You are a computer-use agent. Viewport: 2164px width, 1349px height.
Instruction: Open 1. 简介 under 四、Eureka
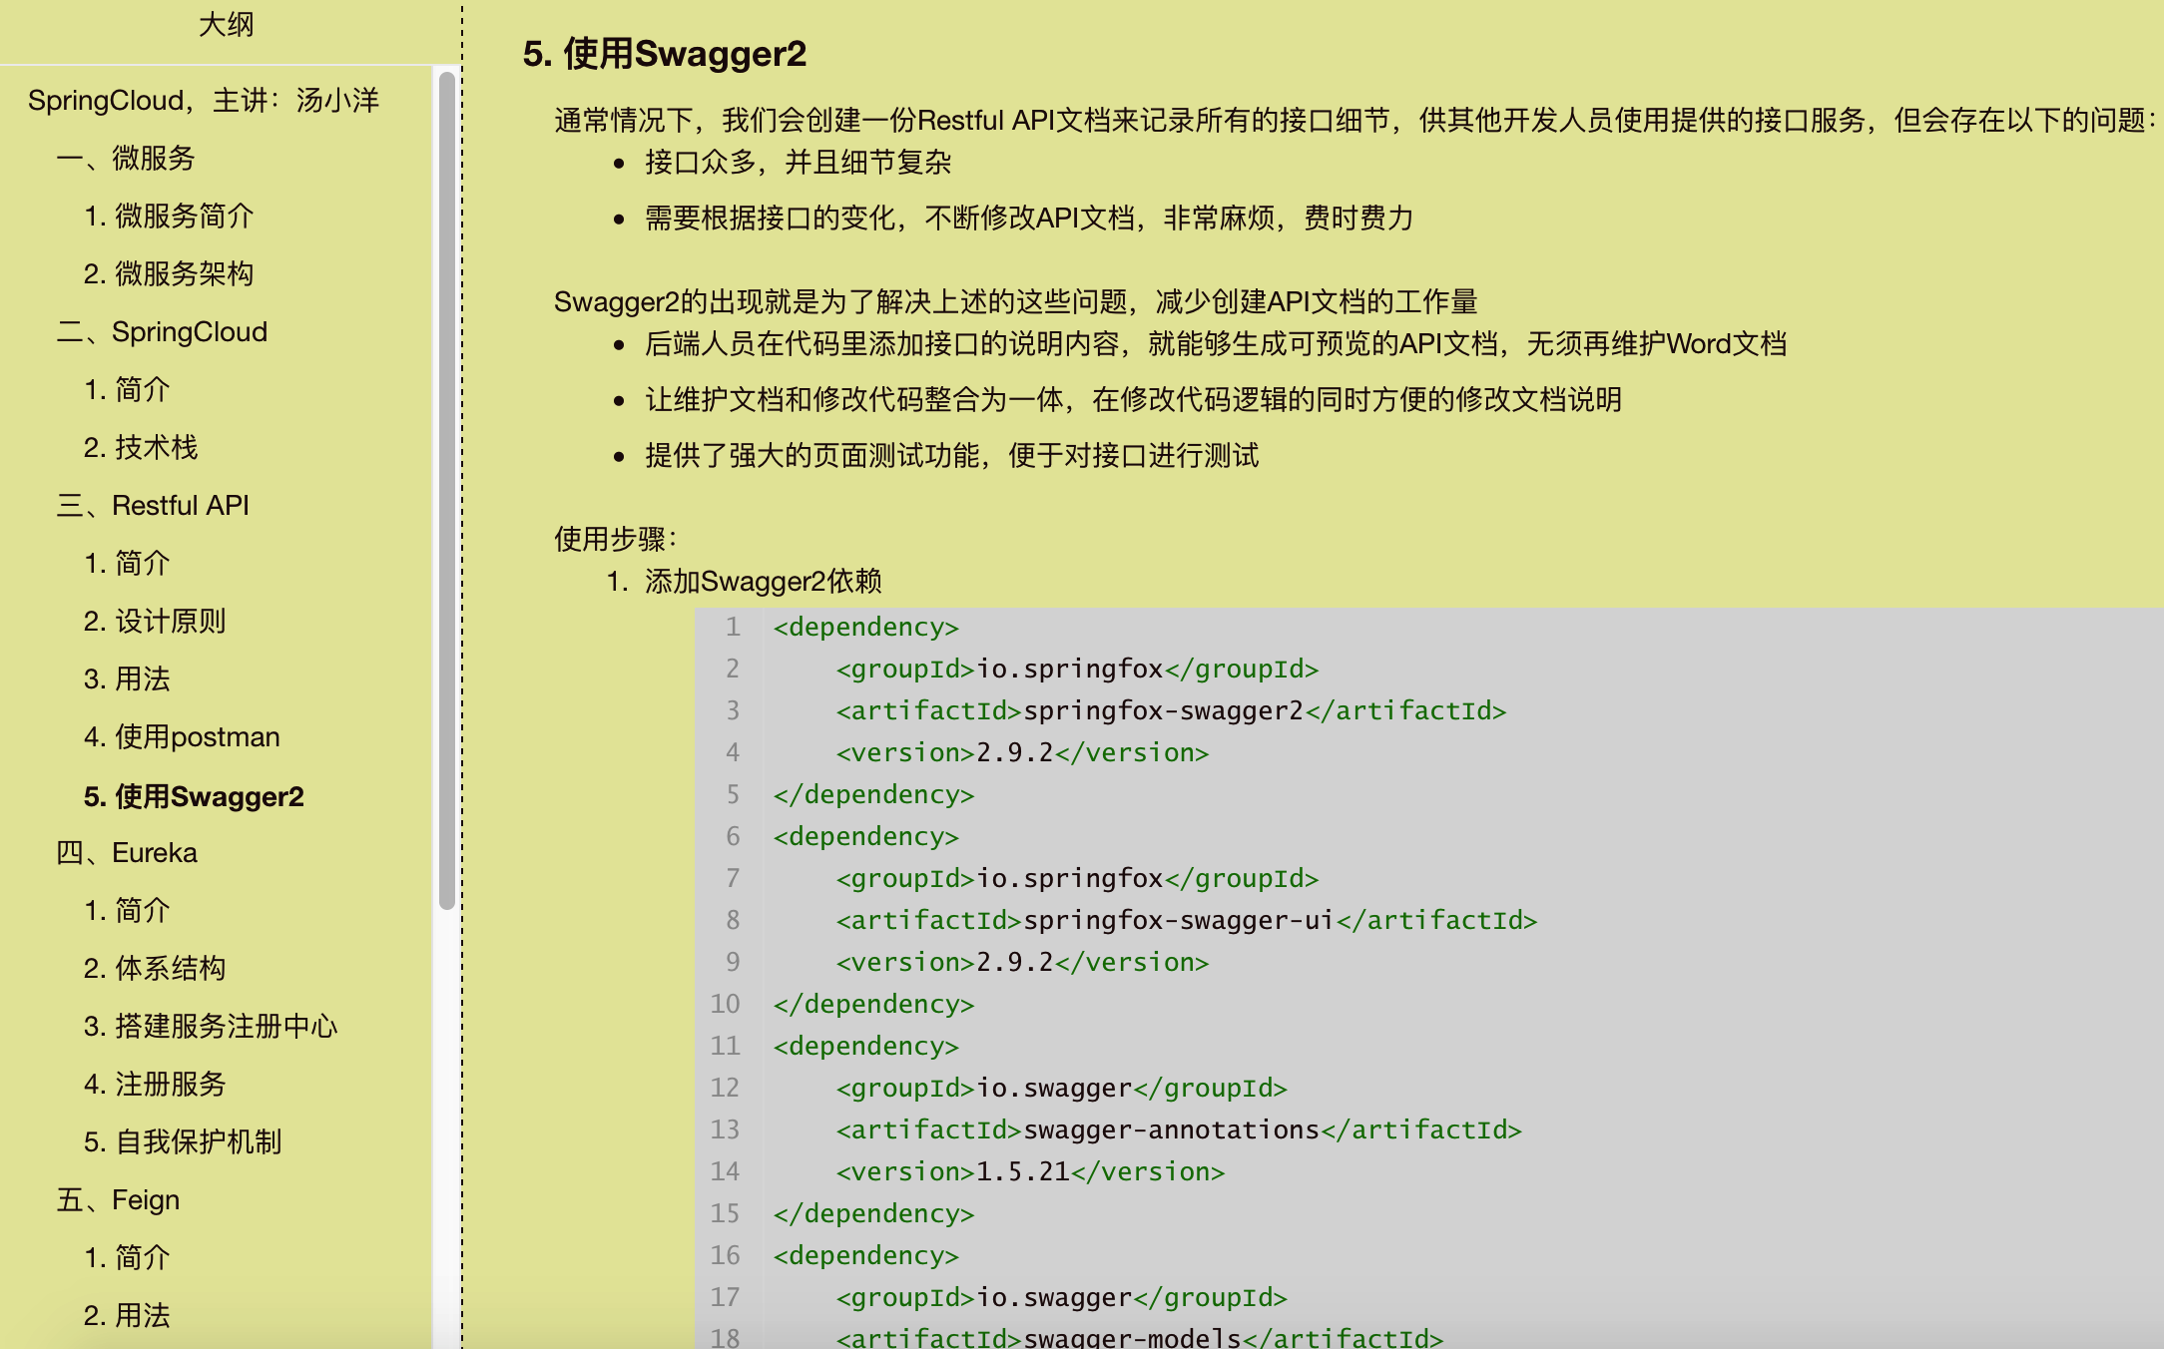[127, 911]
